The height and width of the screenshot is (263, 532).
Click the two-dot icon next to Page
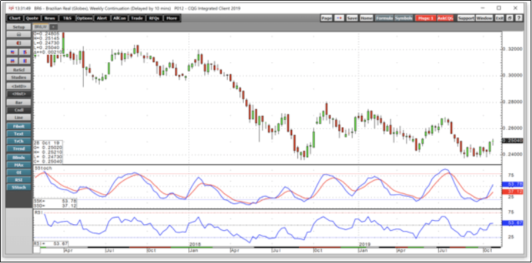point(339,18)
